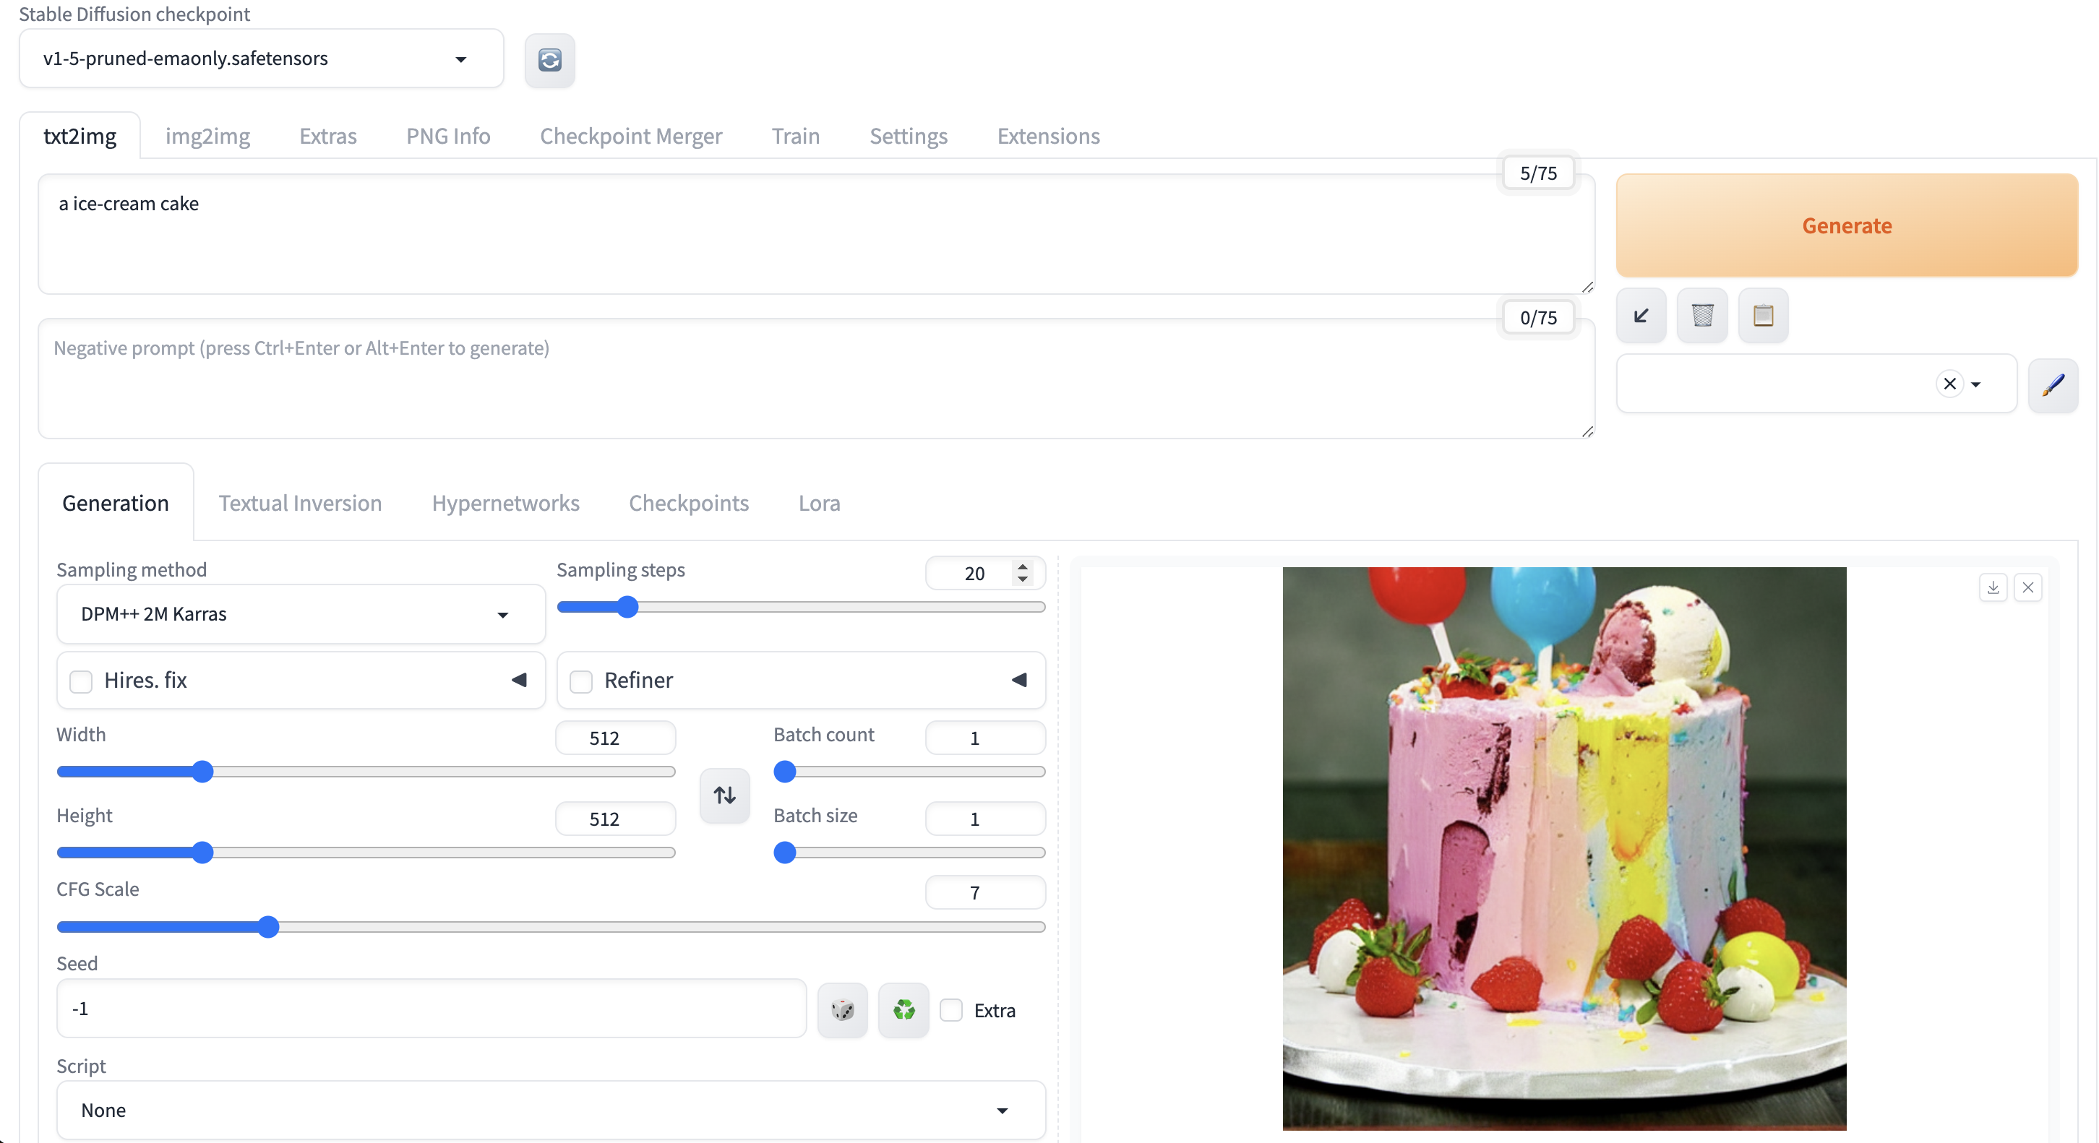Click the swap width and height icon

click(724, 795)
